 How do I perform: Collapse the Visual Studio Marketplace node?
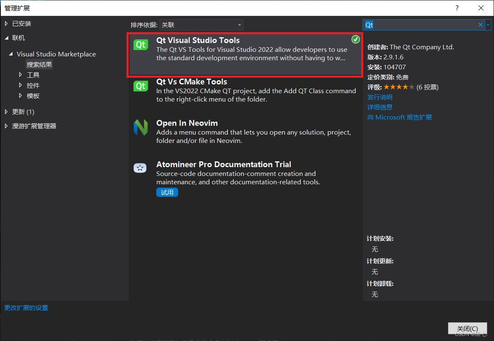pos(11,54)
